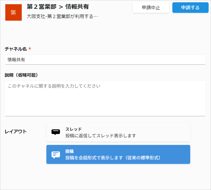Image resolution: width=211 pixels, height=190 pixels.
Task: Click the bold スレッド title text
Action: (x=73, y=129)
